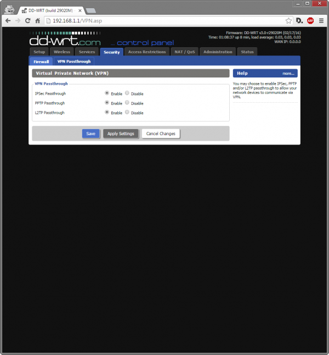Disable PPTP Passthrough
Screen dimensions: 329x355
coord(127,103)
